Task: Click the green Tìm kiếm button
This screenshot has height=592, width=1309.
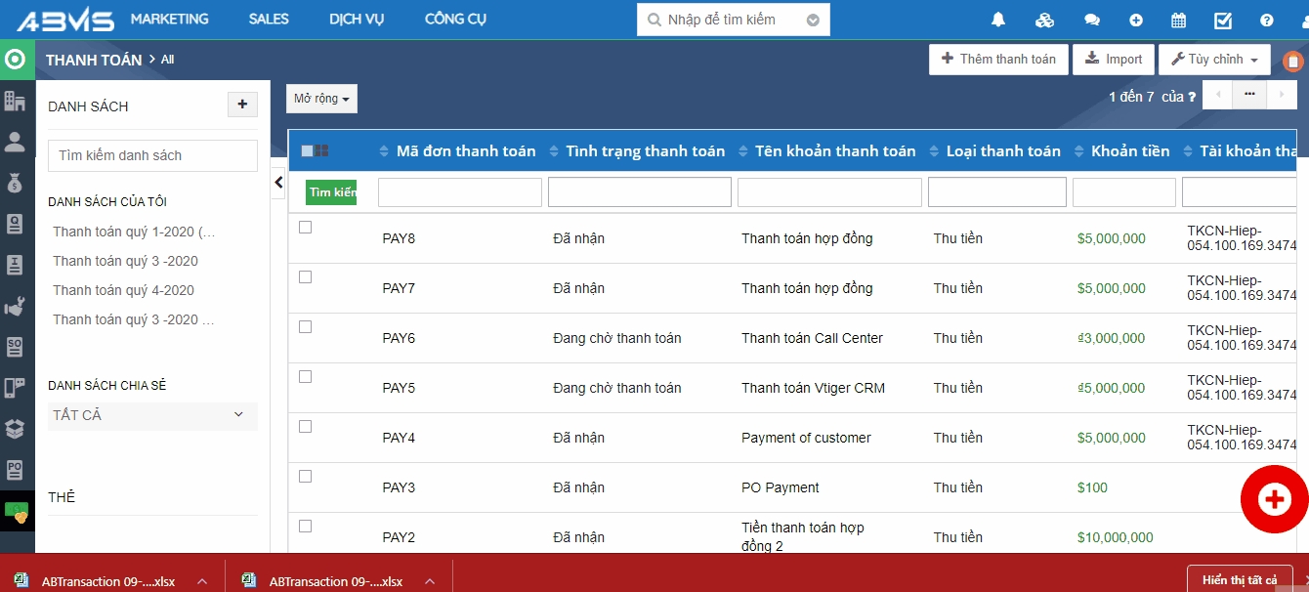Action: pos(331,192)
